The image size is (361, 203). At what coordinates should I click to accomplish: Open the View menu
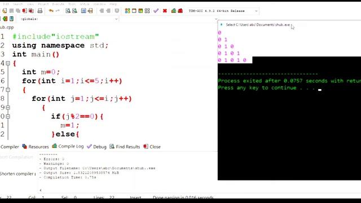[x=30, y=4]
